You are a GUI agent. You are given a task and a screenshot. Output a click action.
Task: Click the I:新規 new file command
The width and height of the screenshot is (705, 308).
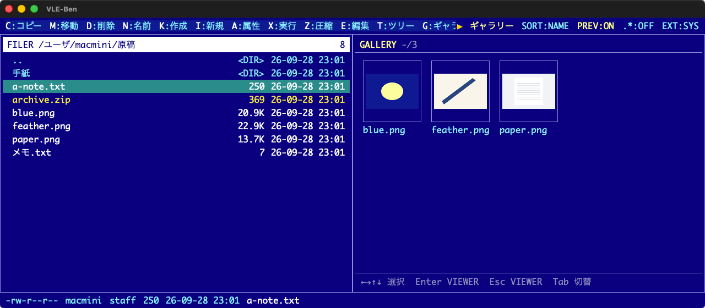point(209,26)
